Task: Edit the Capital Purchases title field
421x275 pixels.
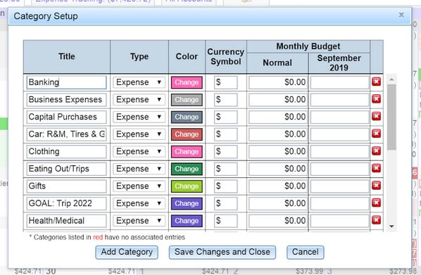Action: 67,117
